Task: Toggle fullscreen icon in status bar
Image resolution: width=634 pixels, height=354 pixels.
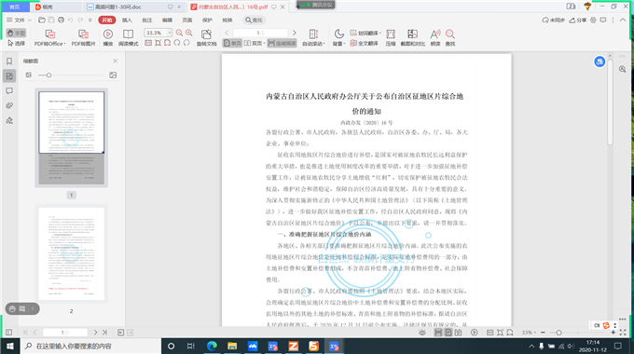Action: click(x=623, y=333)
